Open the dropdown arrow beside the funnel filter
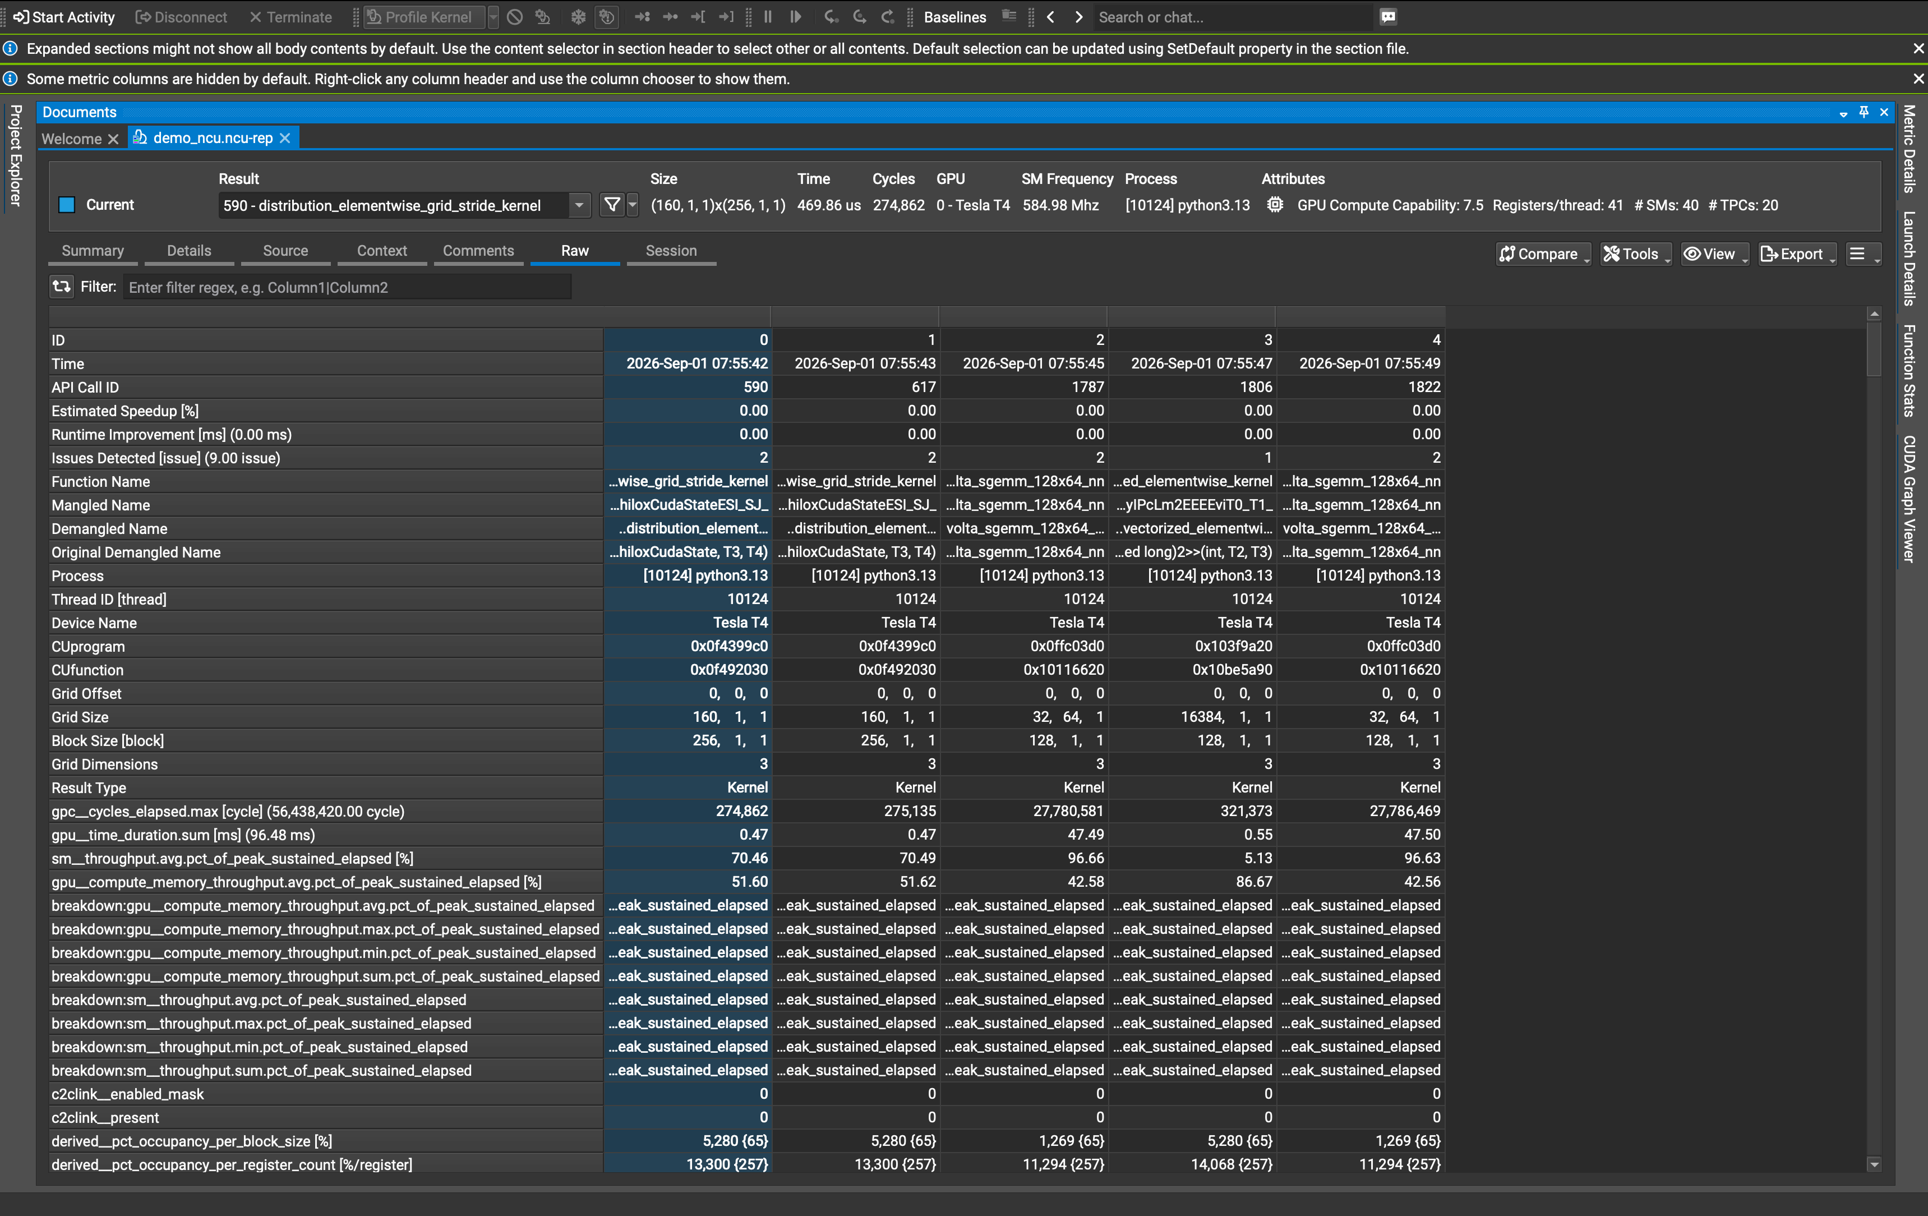 coord(633,205)
